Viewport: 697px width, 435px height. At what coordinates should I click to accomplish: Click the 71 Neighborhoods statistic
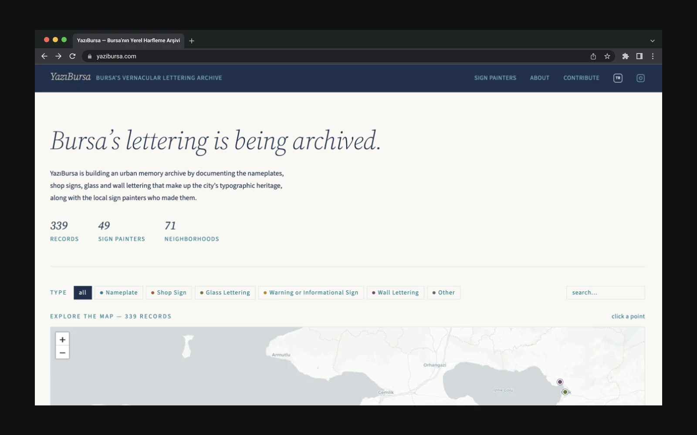192,231
